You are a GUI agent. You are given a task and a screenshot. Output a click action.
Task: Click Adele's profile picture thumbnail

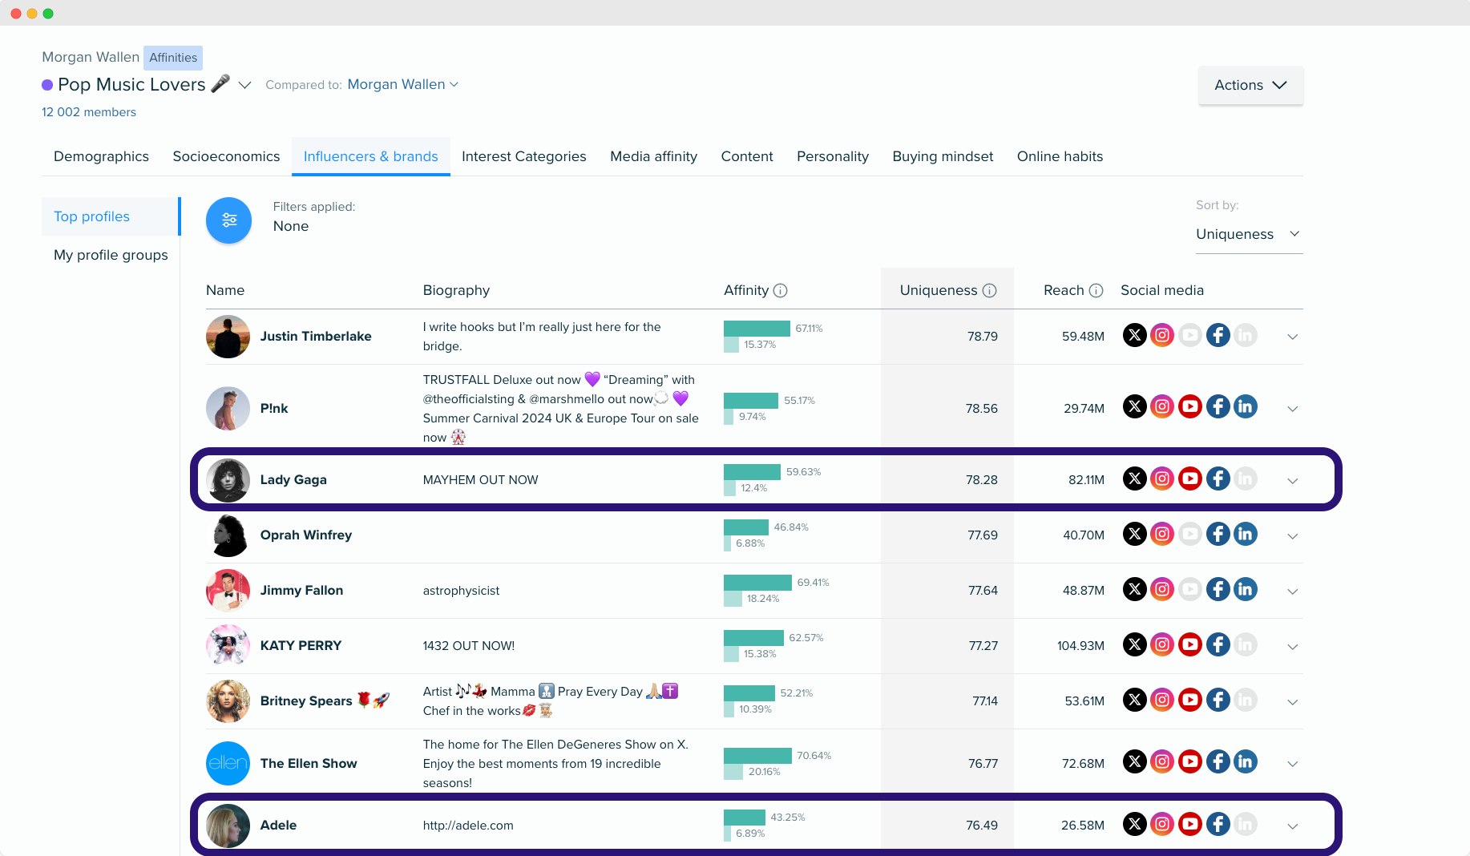228,826
